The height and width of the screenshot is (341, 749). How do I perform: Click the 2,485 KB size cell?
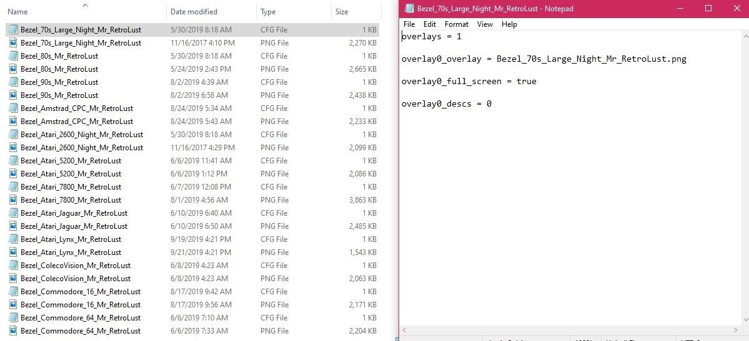click(x=362, y=226)
